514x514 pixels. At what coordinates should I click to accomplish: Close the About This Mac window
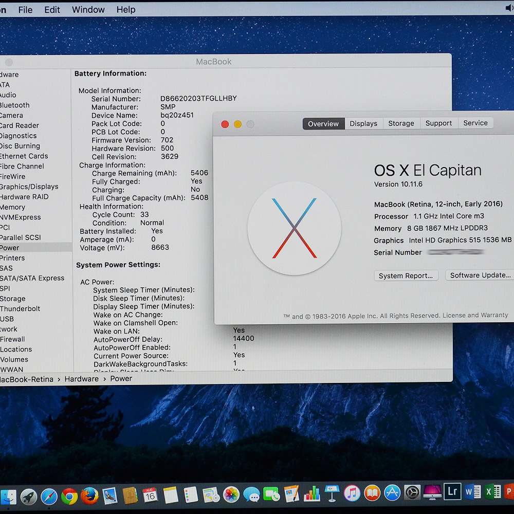click(x=225, y=124)
